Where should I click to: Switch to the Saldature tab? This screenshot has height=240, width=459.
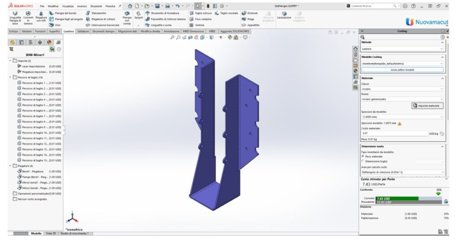(83, 31)
